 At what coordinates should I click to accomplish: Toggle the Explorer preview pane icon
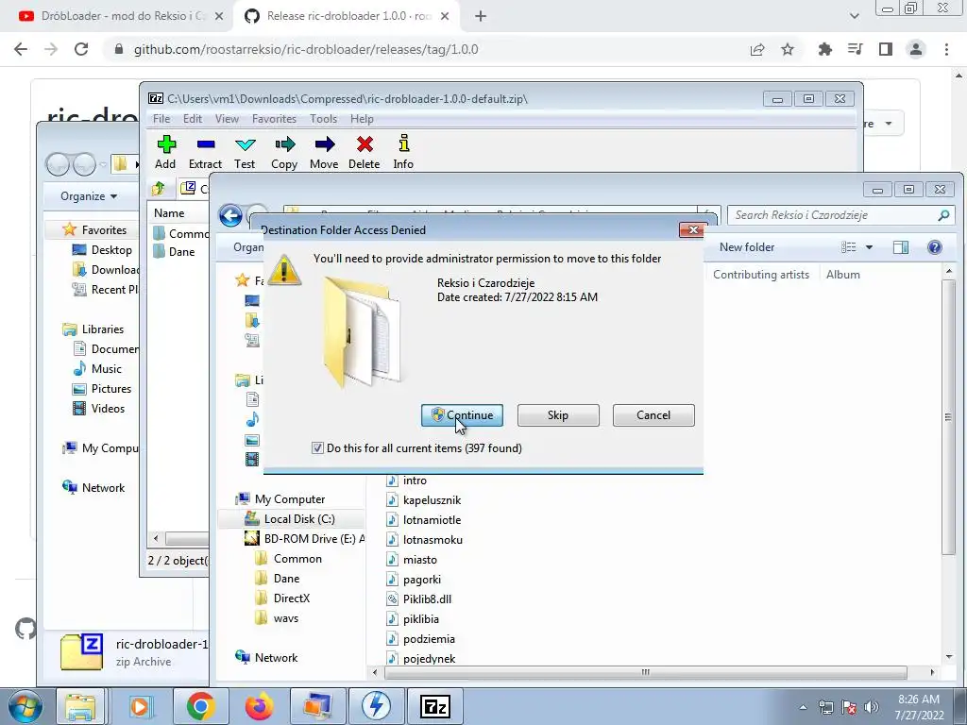tap(900, 247)
